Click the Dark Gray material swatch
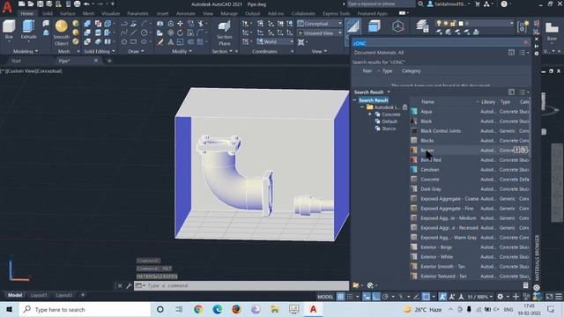Viewport: 564px width, 317px height. 414,189
